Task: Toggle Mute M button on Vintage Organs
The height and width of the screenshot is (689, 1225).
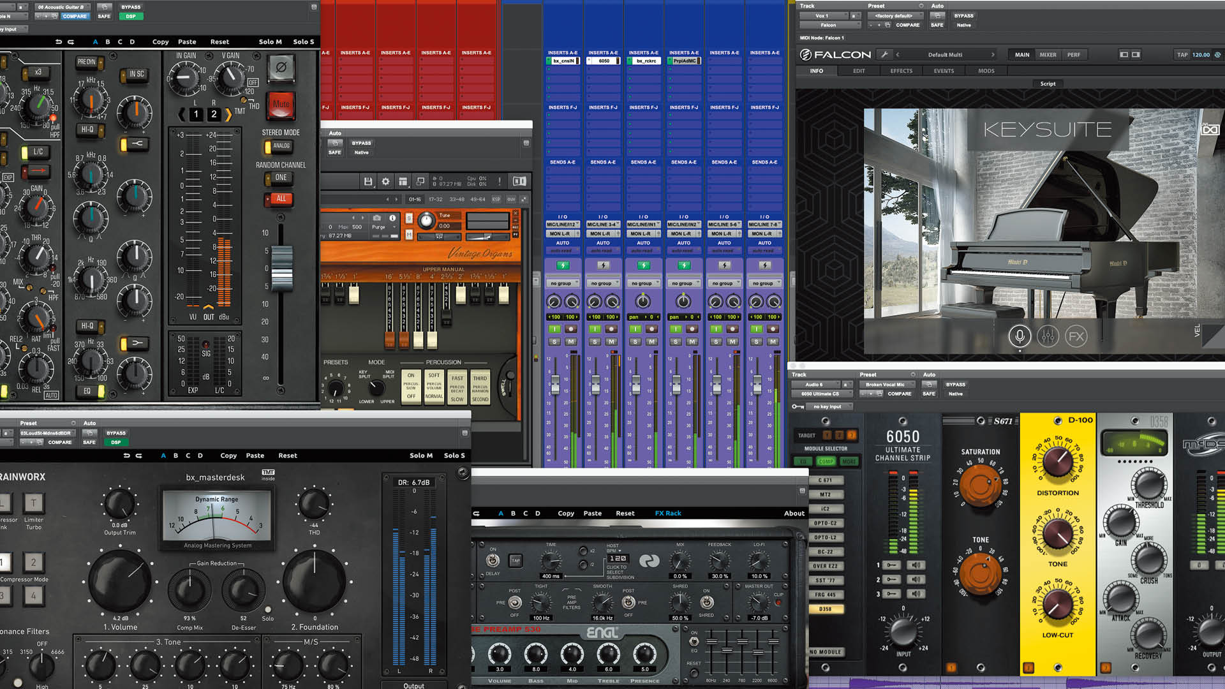Action: [x=409, y=235]
